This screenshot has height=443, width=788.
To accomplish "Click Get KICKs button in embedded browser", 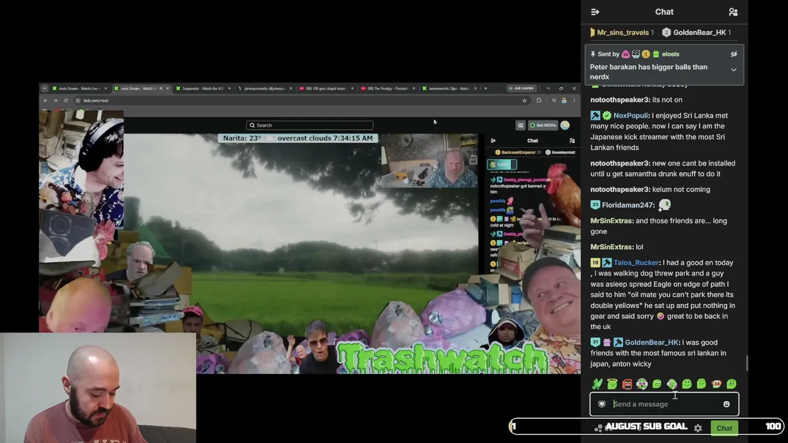I will click(543, 126).
